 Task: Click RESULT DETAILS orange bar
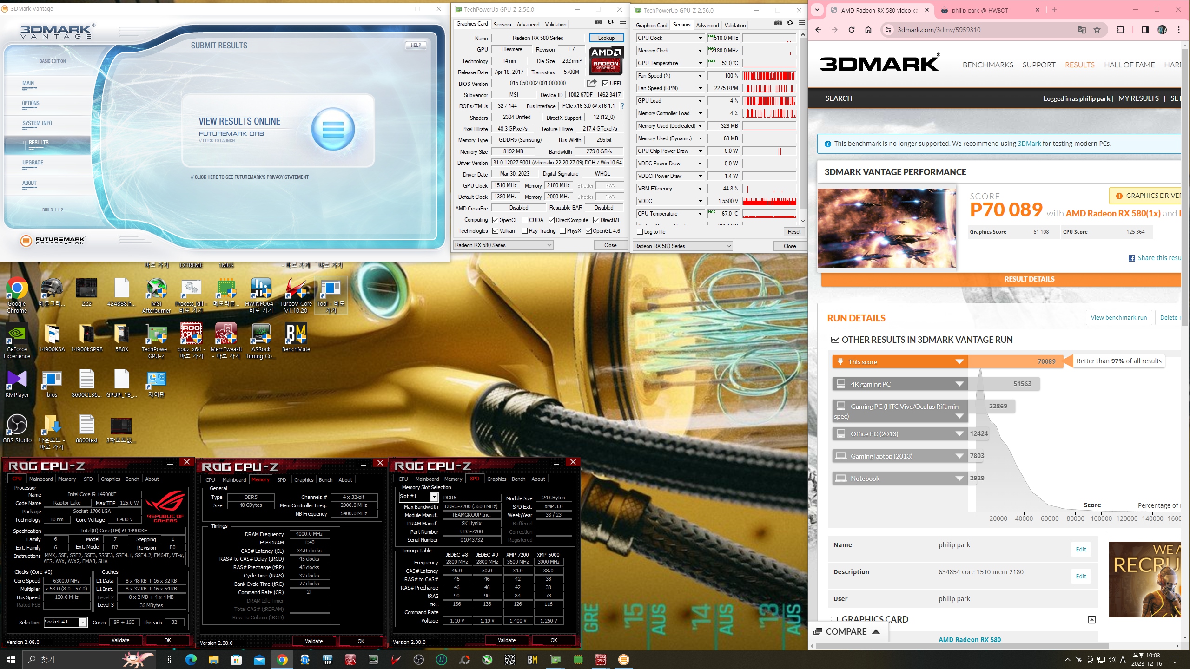1001,279
